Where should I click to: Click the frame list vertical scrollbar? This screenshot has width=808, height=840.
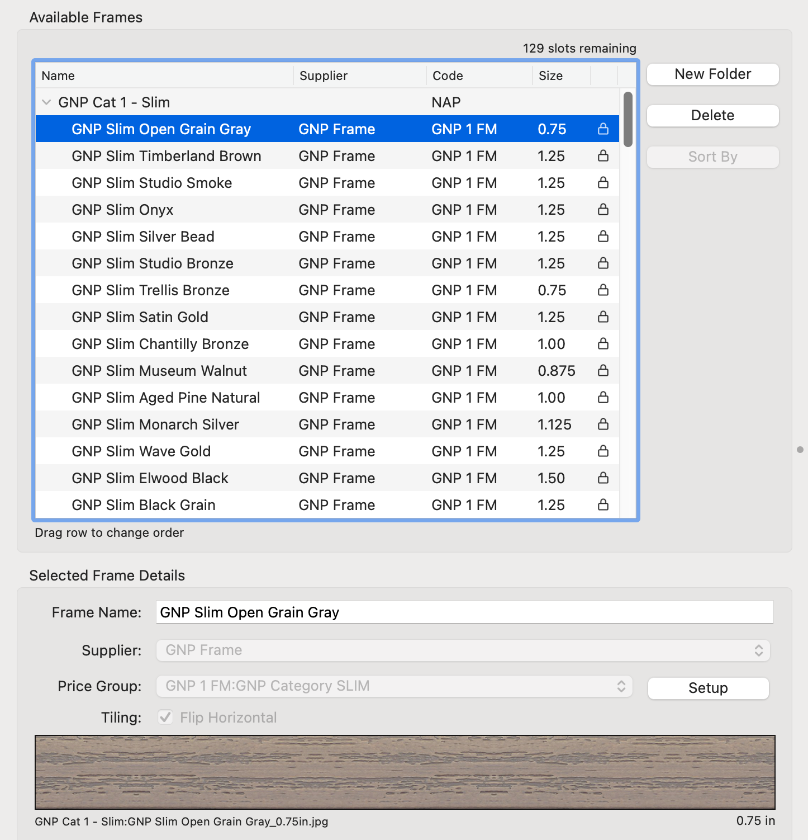(x=628, y=119)
